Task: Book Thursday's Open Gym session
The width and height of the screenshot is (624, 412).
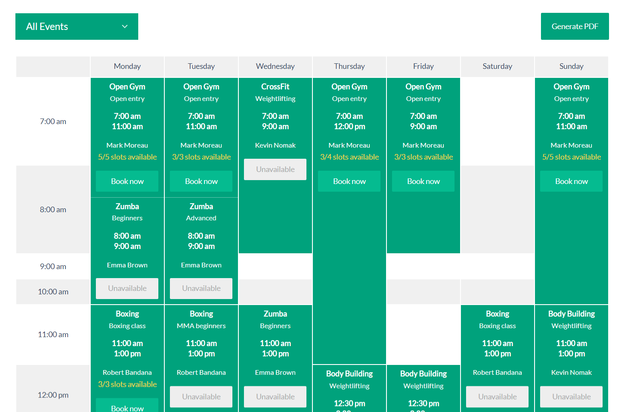Action: coord(349,181)
